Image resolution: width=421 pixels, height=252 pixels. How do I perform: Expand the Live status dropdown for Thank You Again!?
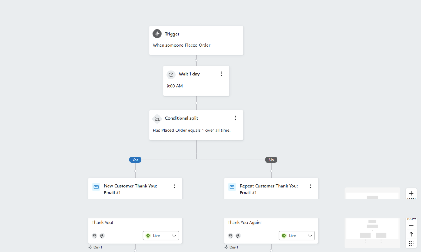(297, 236)
